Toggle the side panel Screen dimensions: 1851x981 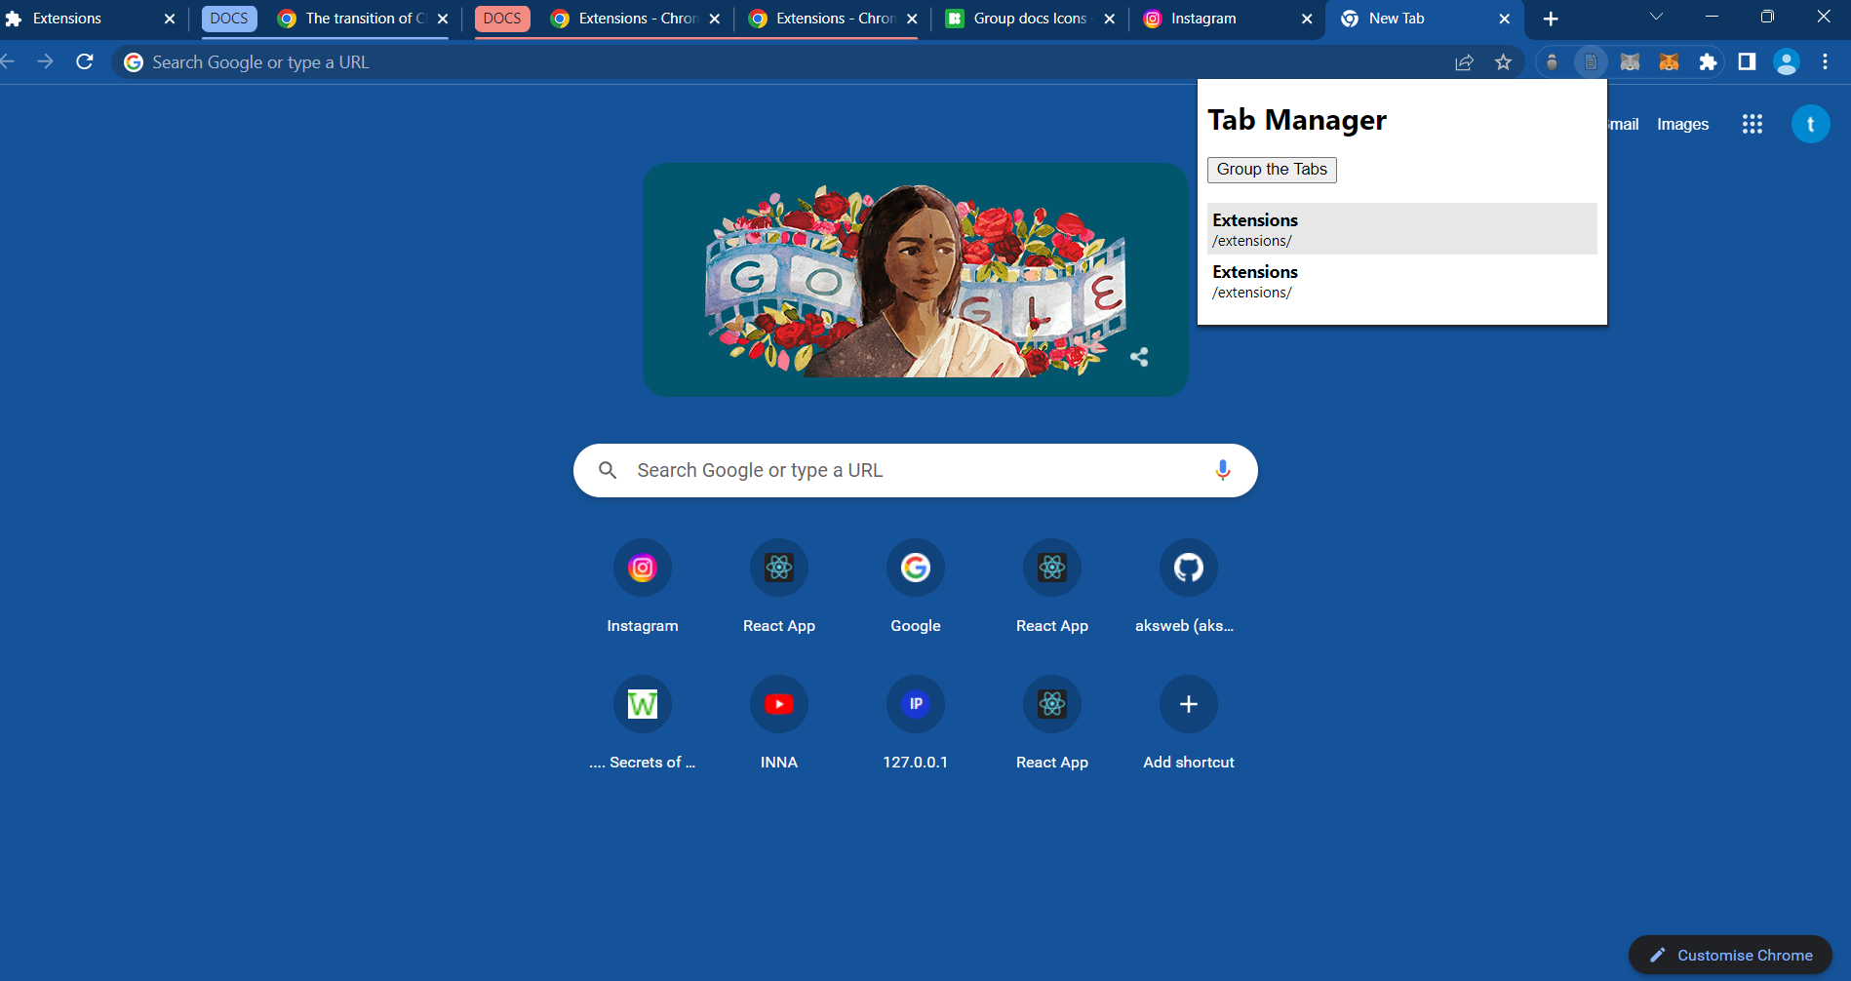coord(1747,62)
